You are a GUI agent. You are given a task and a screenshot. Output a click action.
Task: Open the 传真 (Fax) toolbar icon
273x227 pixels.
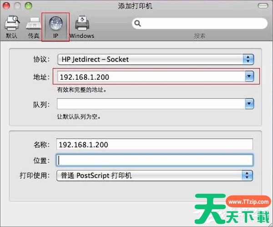(x=34, y=26)
